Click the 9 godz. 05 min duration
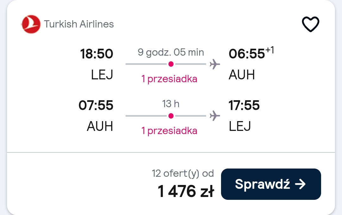This screenshot has width=342, height=215. coord(171,52)
